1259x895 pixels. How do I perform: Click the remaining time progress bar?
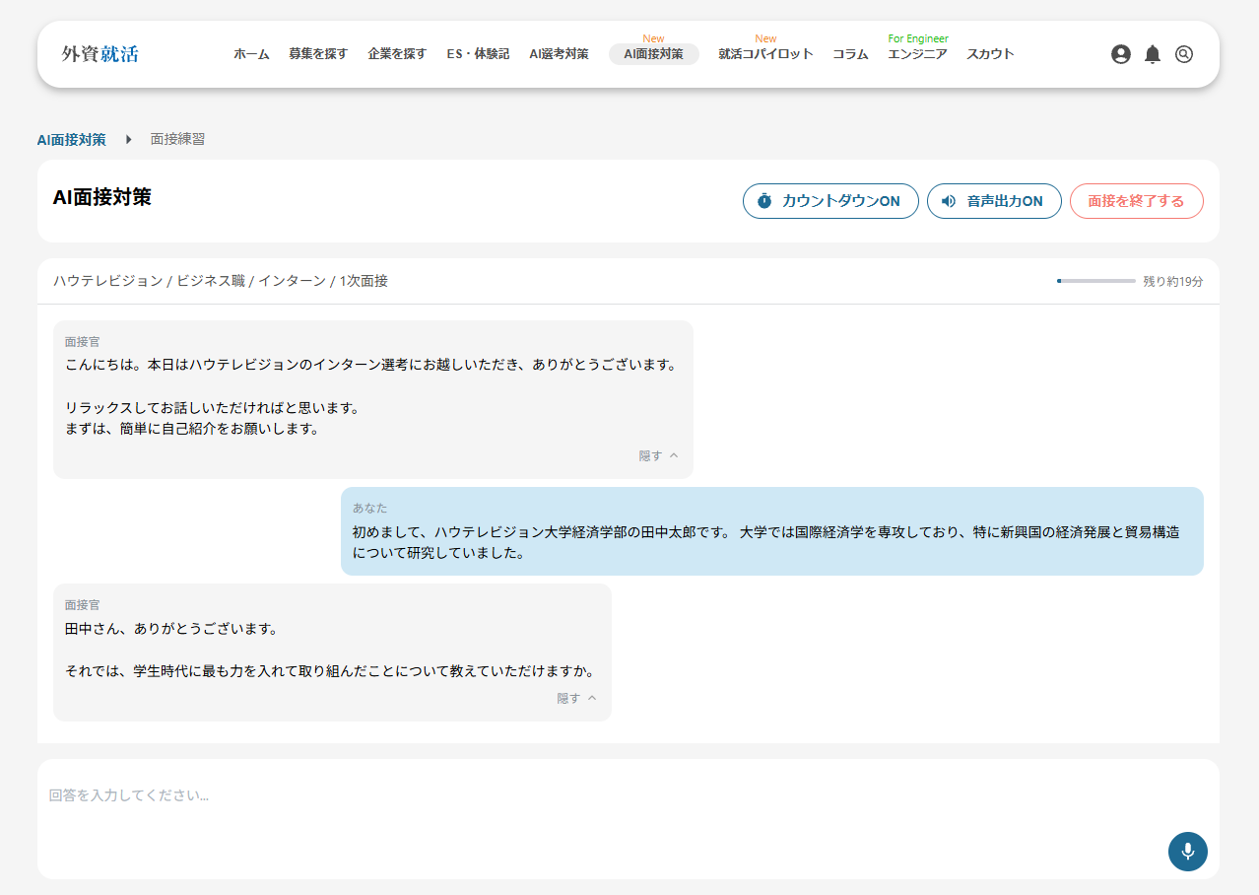1095,281
